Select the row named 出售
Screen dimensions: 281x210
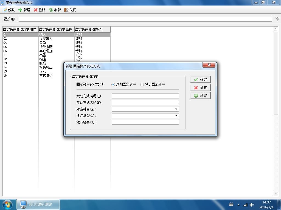click(x=57, y=55)
